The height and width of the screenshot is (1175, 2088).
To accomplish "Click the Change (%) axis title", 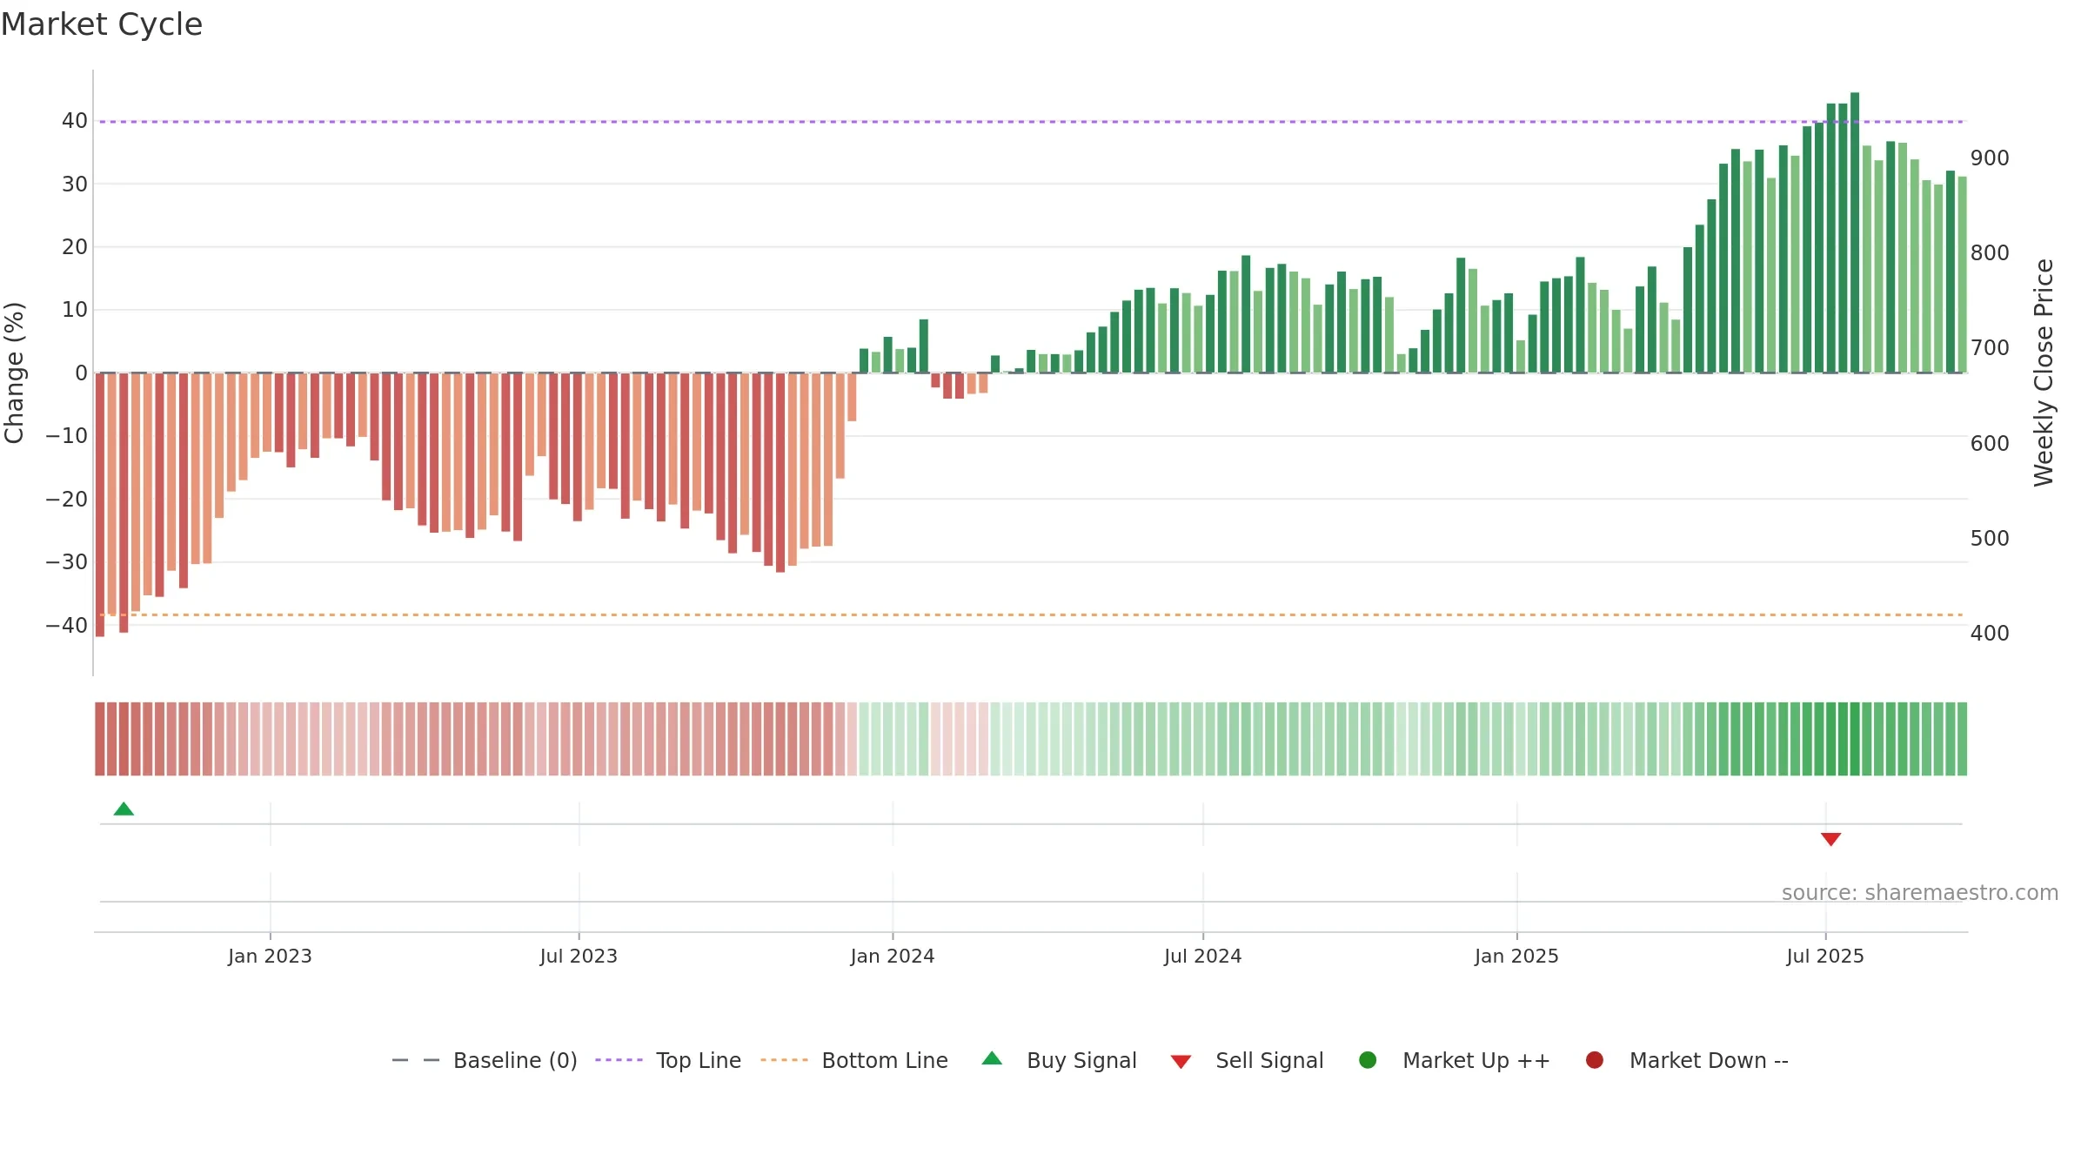I will (14, 373).
